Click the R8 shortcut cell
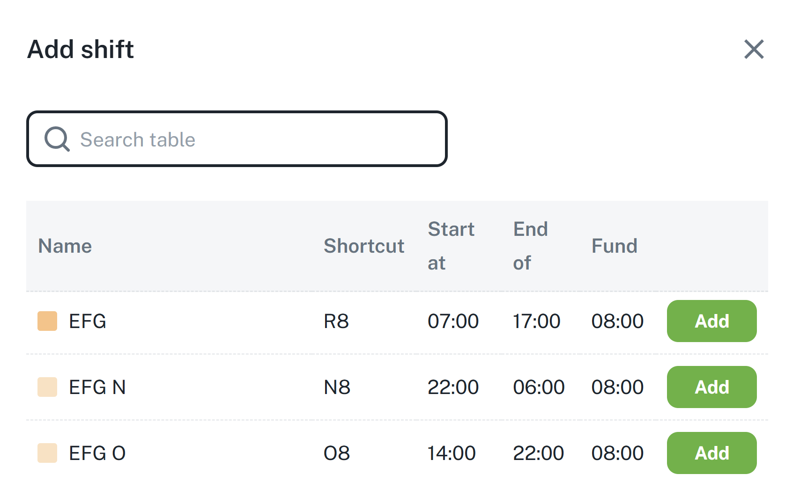This screenshot has width=800, height=482. click(x=336, y=321)
